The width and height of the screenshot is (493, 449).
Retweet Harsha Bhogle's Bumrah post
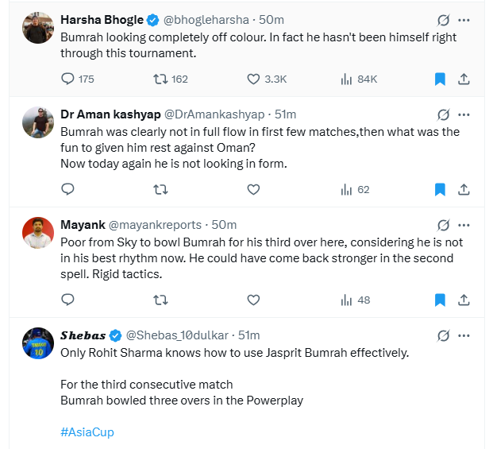point(160,79)
